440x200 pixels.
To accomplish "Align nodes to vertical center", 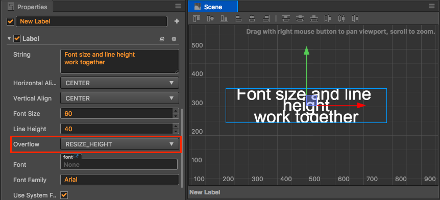I will tap(210, 18).
